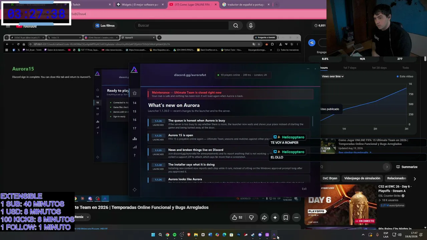The image size is (427, 240).
Task: Switch to the Widgets browser tab
Action: 140,5
